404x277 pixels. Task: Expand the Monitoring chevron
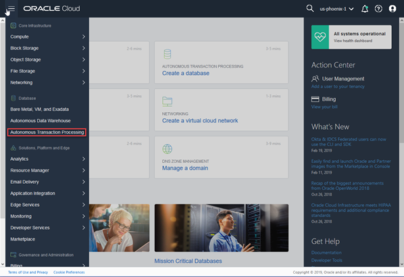coord(84,216)
